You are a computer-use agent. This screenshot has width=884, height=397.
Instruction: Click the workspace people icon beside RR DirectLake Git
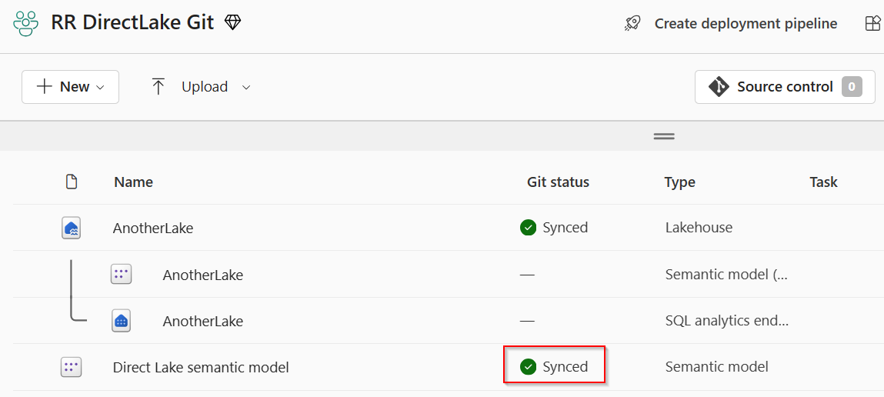click(26, 24)
